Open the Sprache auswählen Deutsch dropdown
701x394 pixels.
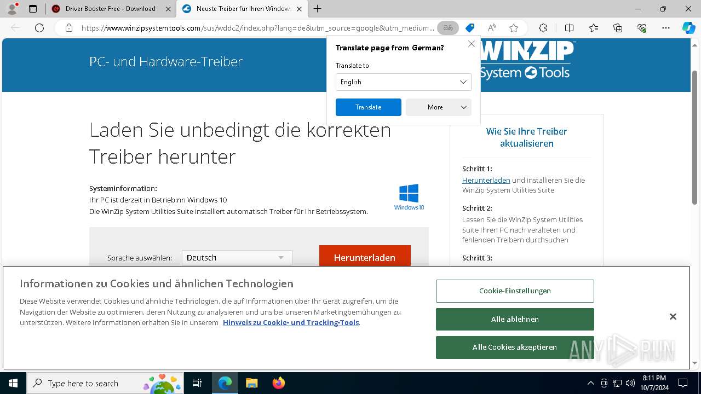(x=237, y=258)
